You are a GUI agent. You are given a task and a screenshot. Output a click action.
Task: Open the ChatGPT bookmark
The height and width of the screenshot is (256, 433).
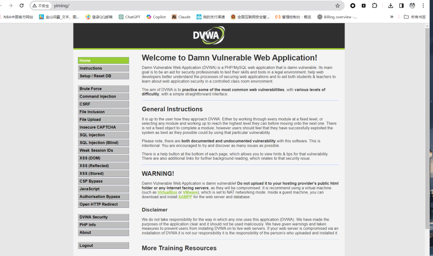coord(129,17)
